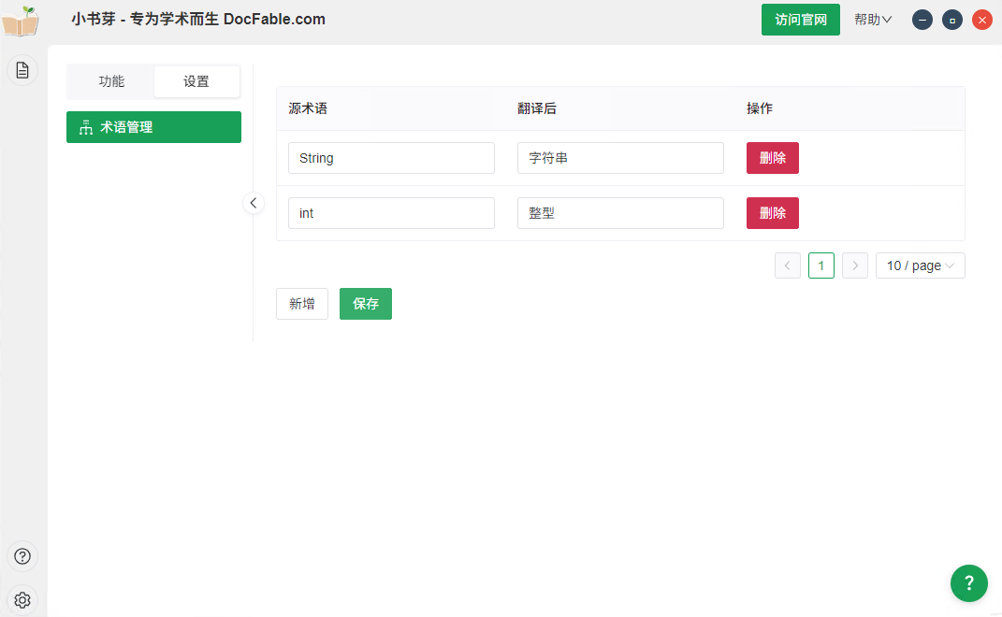The height and width of the screenshot is (617, 1002).
Task: Click the DocFable book logo icon
Action: [21, 21]
